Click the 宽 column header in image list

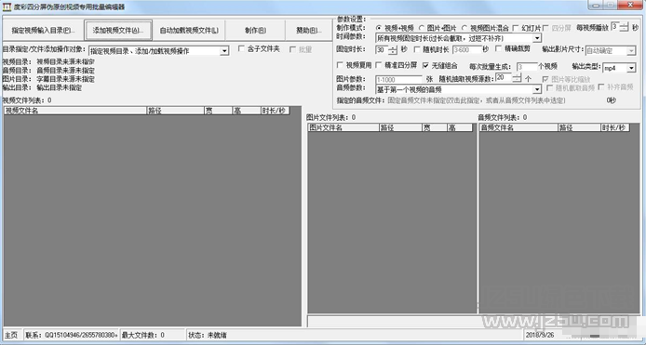click(435, 127)
